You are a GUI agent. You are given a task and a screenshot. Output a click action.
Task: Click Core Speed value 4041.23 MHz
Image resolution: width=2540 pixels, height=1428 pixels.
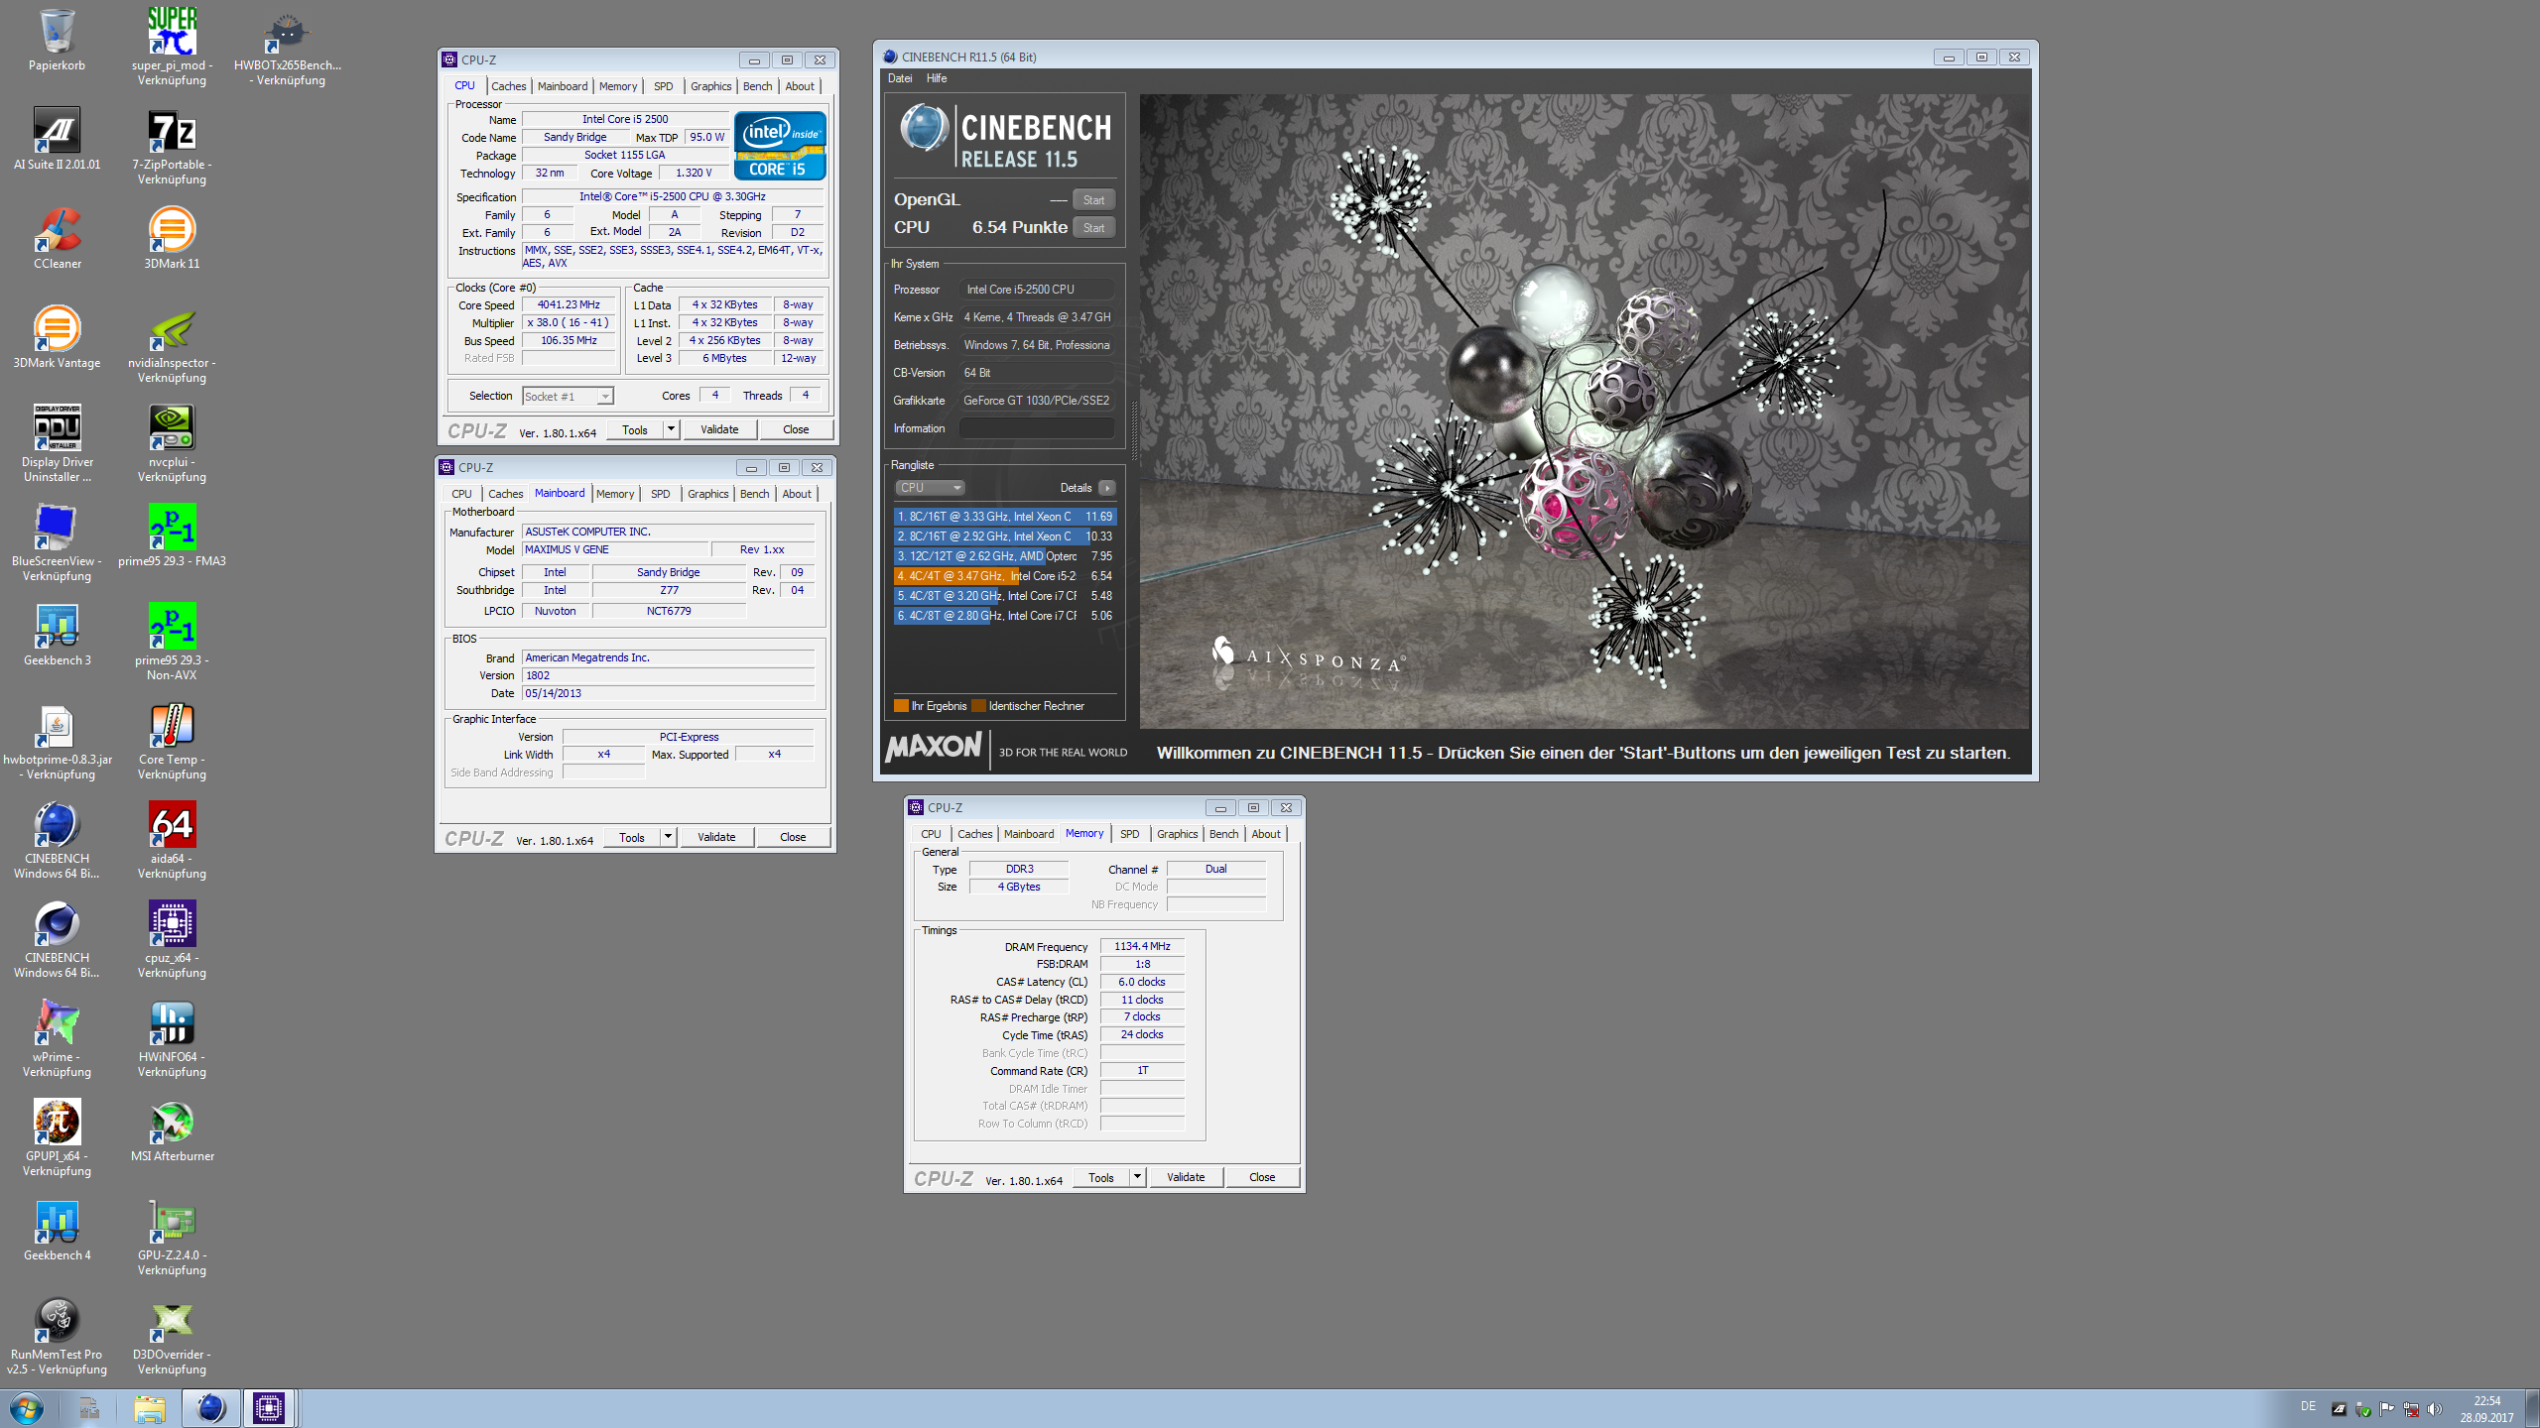569,305
